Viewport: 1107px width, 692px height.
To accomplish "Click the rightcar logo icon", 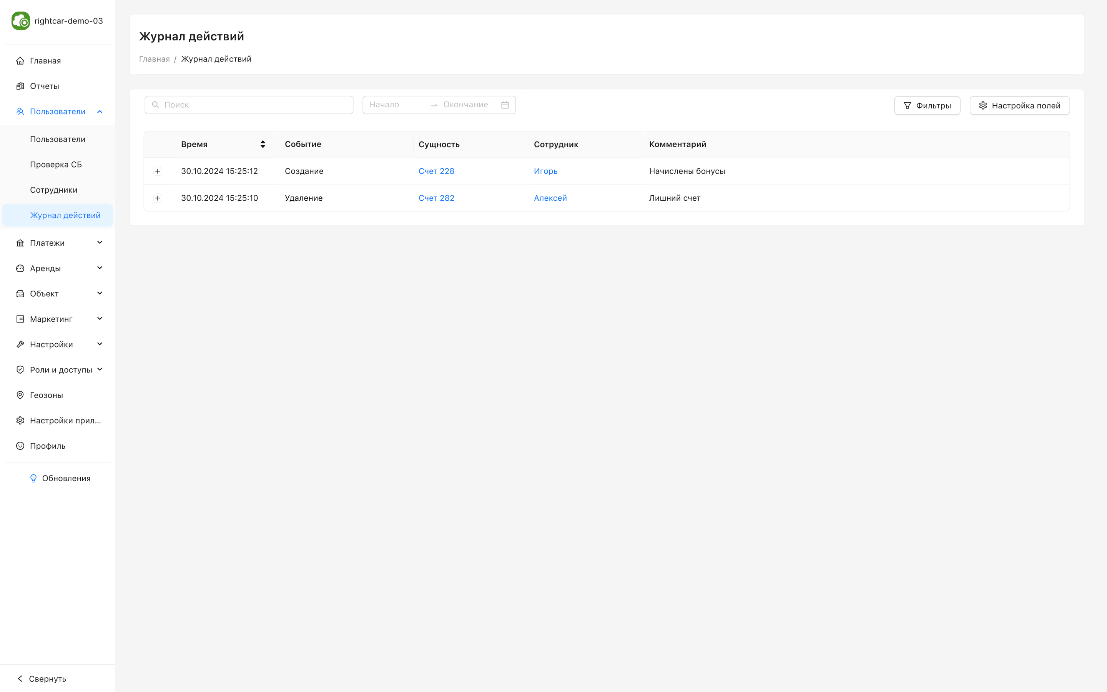I will coord(21,21).
